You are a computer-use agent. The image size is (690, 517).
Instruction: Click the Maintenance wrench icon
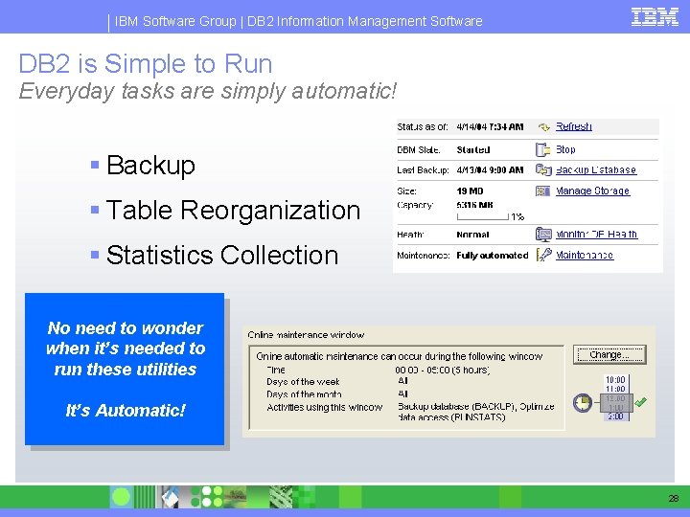pyautogui.click(x=544, y=255)
